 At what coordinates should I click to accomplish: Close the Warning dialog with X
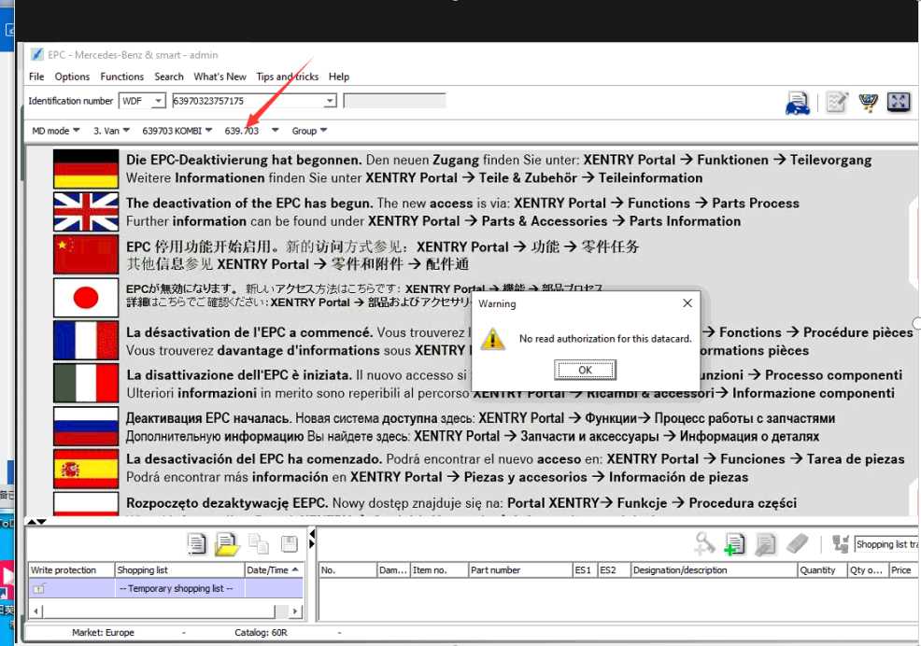687,303
